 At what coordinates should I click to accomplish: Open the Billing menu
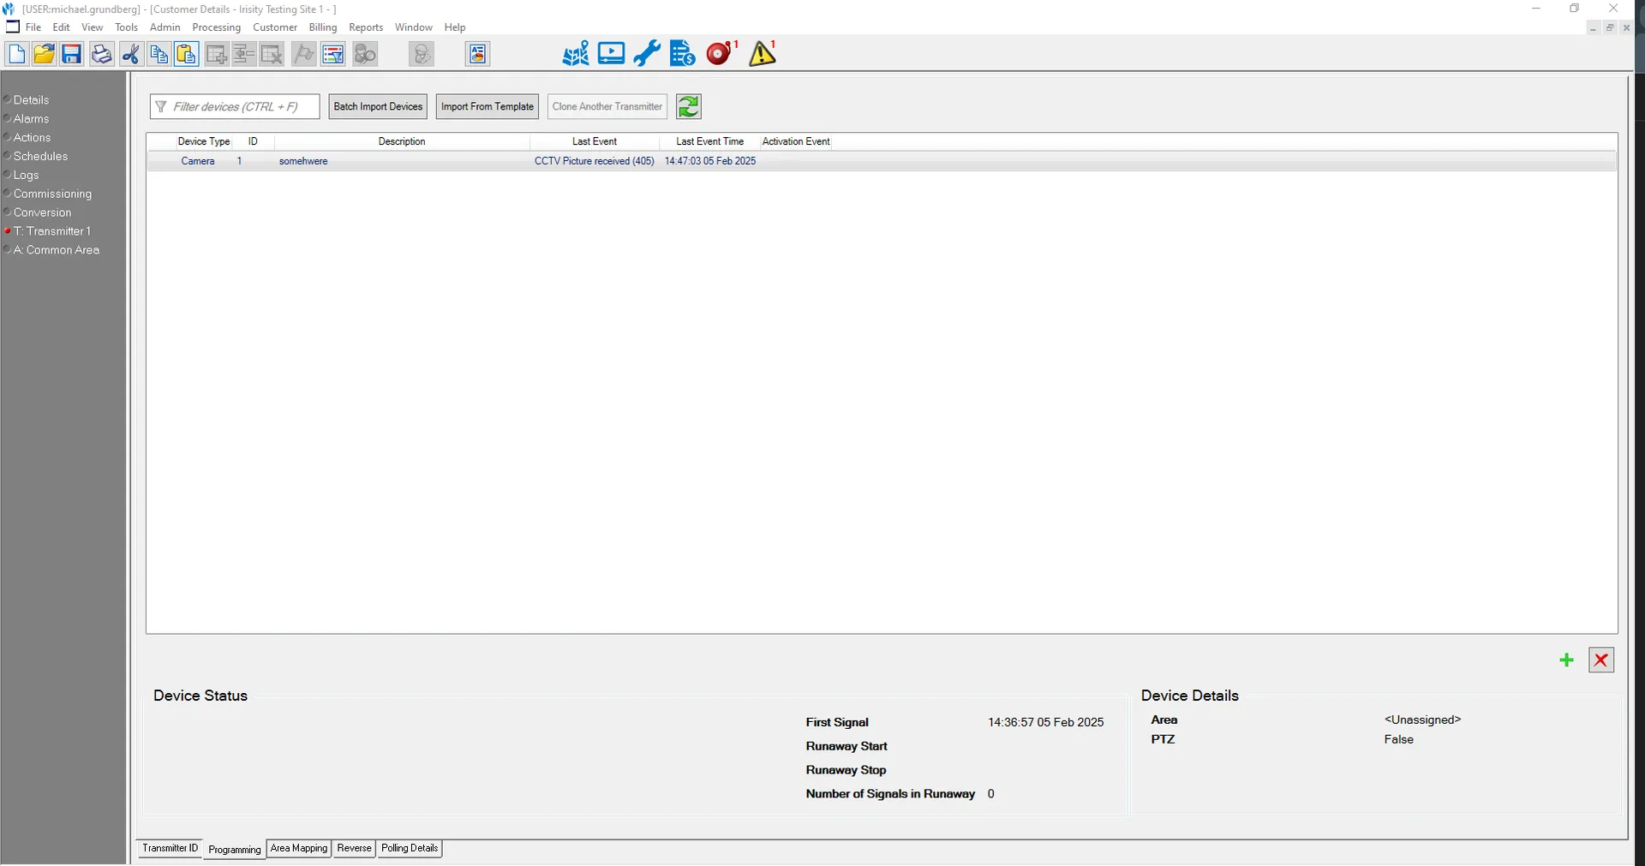point(323,27)
